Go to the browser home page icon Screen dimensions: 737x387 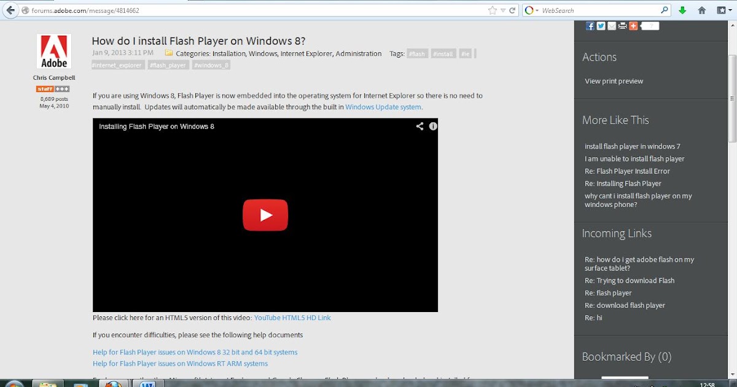pos(702,10)
